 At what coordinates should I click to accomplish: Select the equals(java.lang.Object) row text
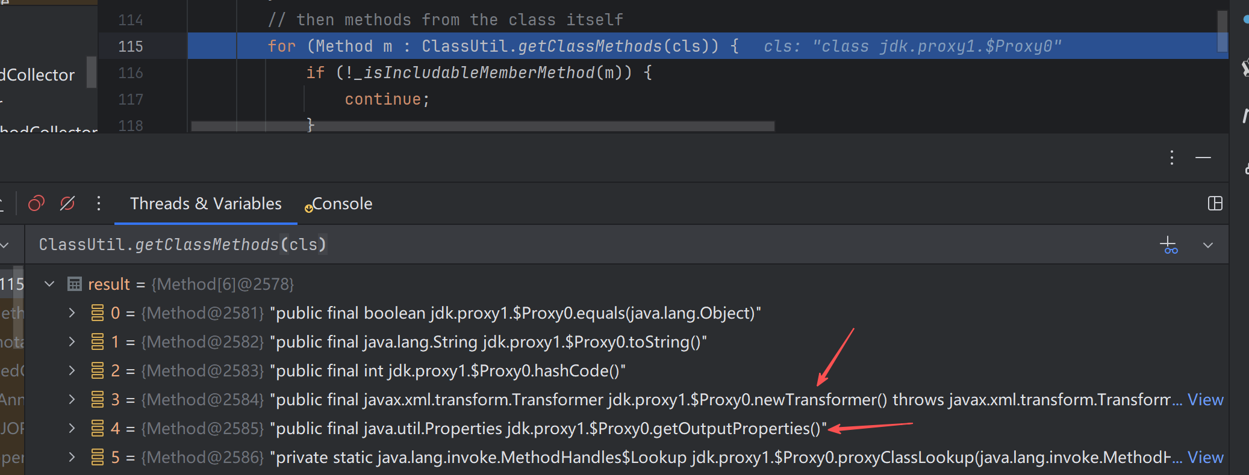pos(515,313)
